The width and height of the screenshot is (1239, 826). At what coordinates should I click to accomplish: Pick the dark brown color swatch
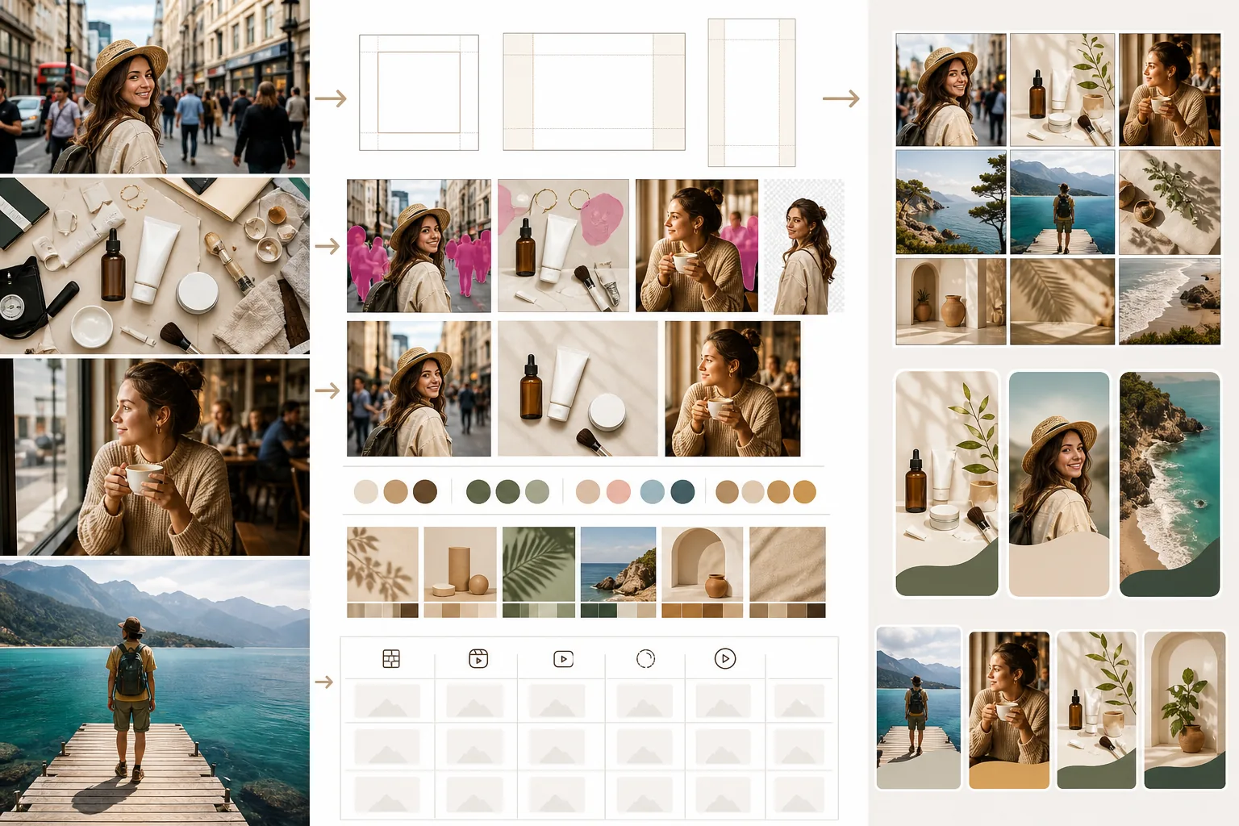click(425, 491)
